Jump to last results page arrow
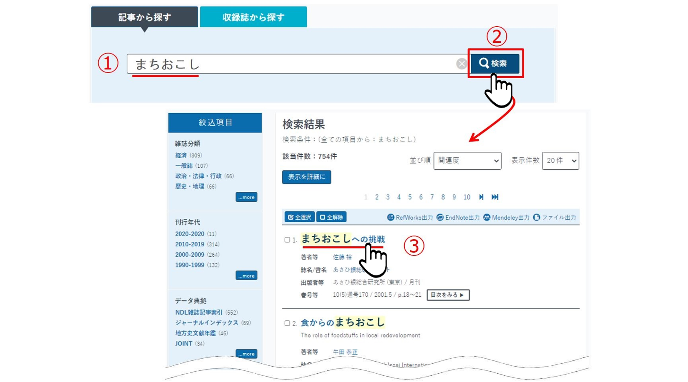This screenshot has width=688, height=382. (495, 197)
